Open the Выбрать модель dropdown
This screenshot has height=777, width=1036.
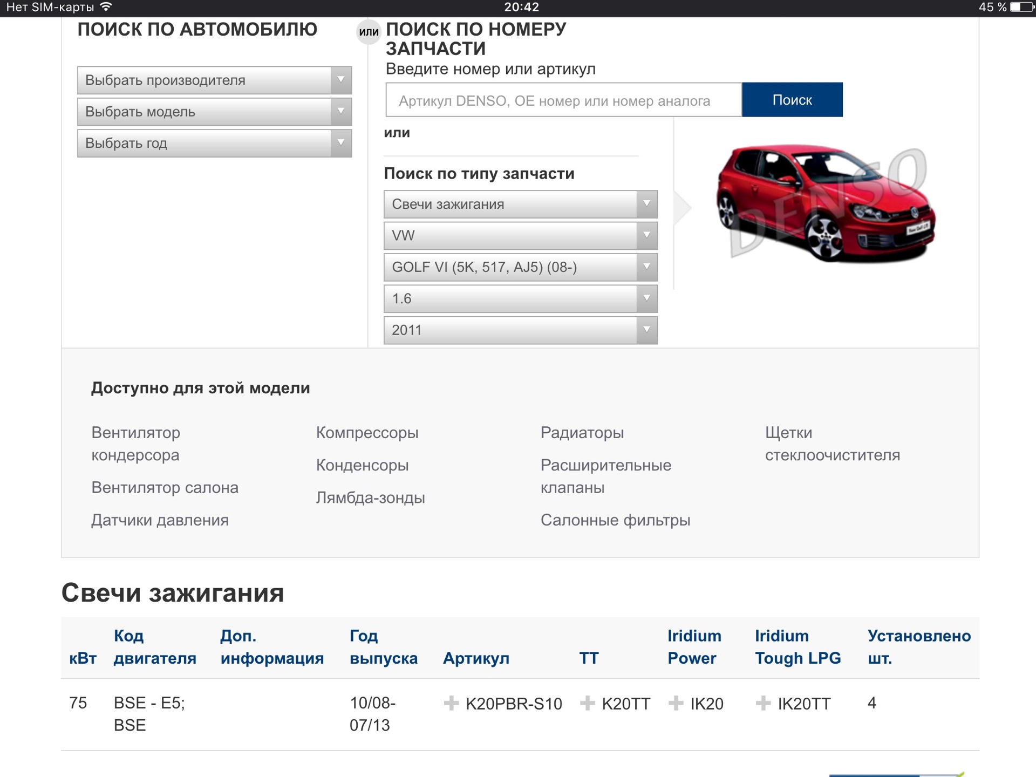[214, 112]
